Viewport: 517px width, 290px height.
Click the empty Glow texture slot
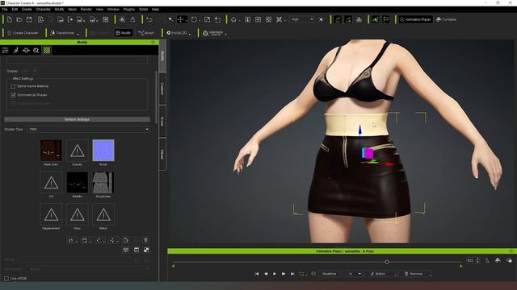click(78, 214)
